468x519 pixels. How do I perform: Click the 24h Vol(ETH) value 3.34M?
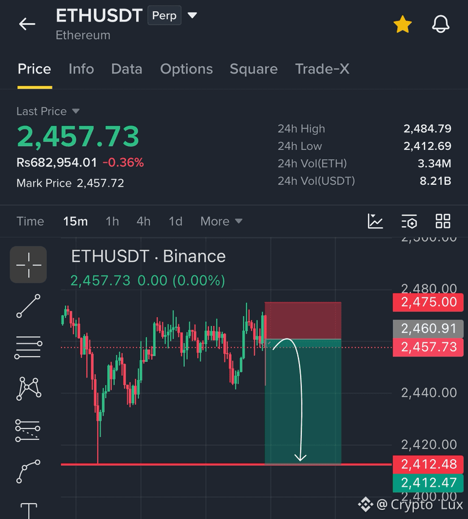[434, 163]
